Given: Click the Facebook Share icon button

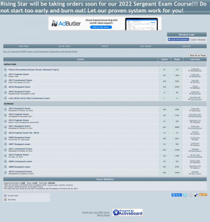Looking at the screenshot, I should tap(177, 195).
